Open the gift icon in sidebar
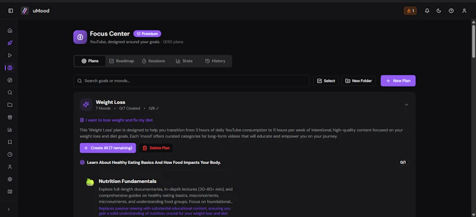 [x=10, y=117]
